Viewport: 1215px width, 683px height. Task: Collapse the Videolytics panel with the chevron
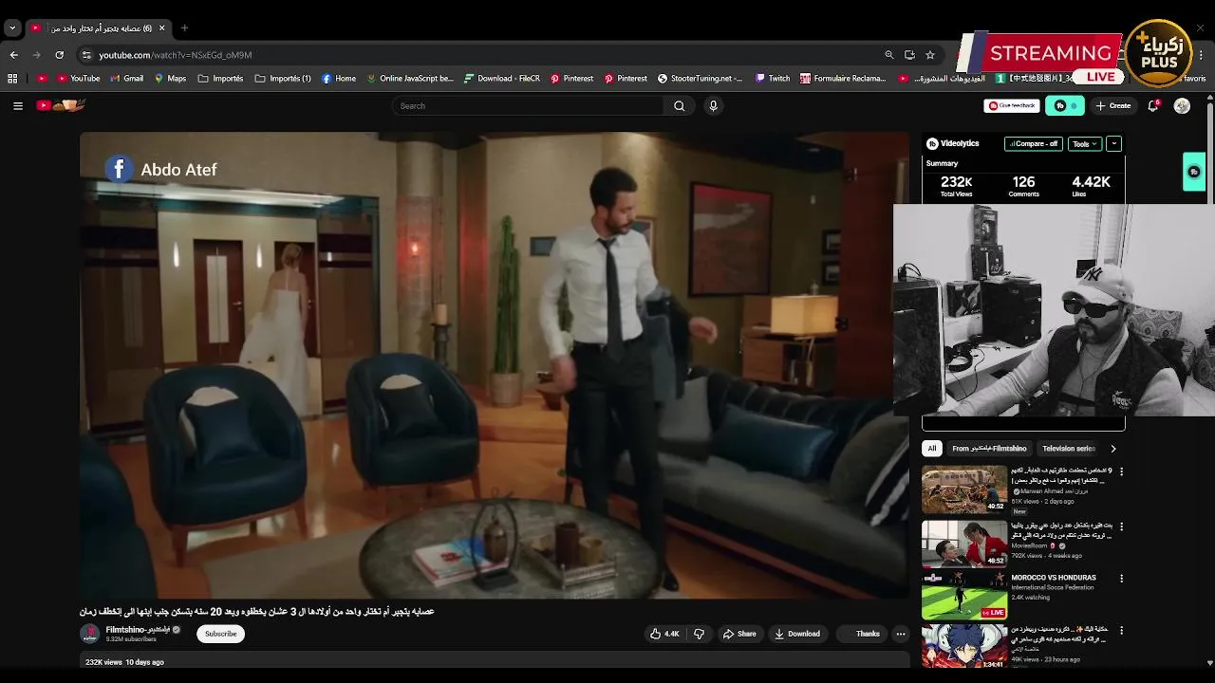pos(1113,144)
